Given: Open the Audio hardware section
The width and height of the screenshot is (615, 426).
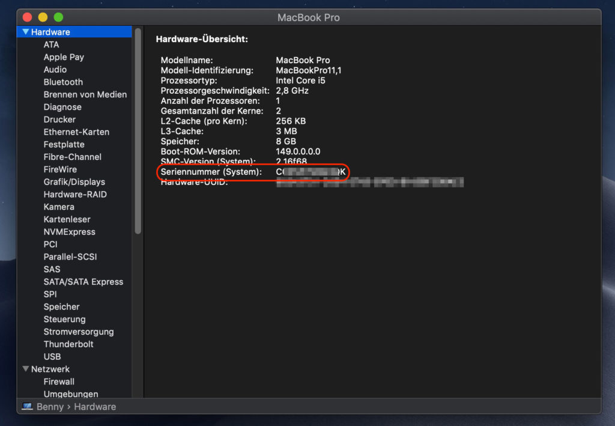Looking at the screenshot, I should (55, 70).
